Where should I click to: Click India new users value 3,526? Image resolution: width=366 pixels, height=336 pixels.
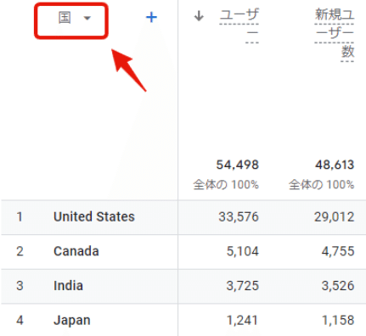coord(338,286)
